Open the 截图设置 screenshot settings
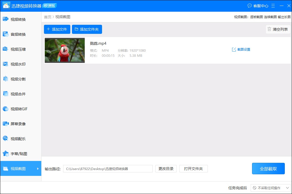The image size is (292, 194). point(241,49)
